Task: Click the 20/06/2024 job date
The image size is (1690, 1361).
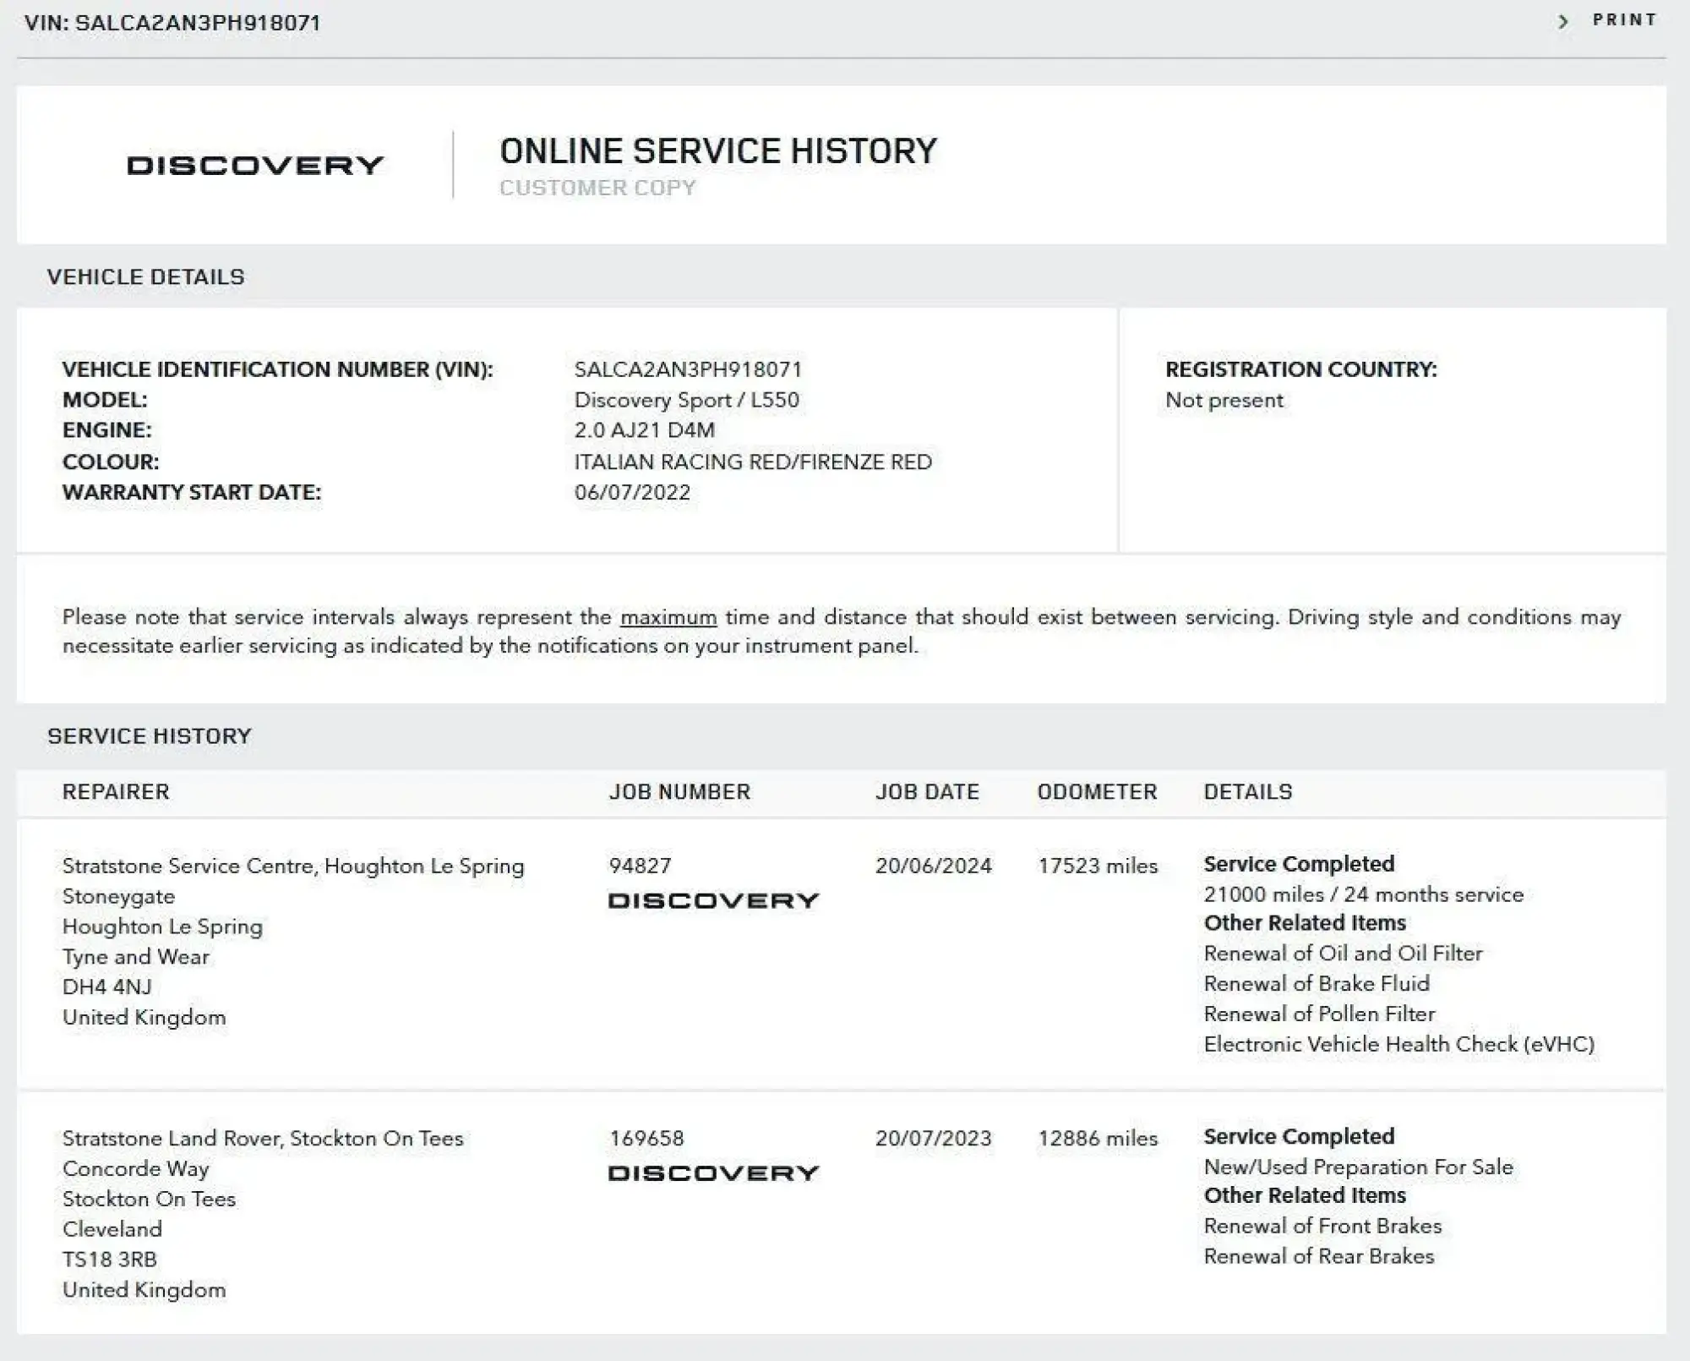Action: 933,866
